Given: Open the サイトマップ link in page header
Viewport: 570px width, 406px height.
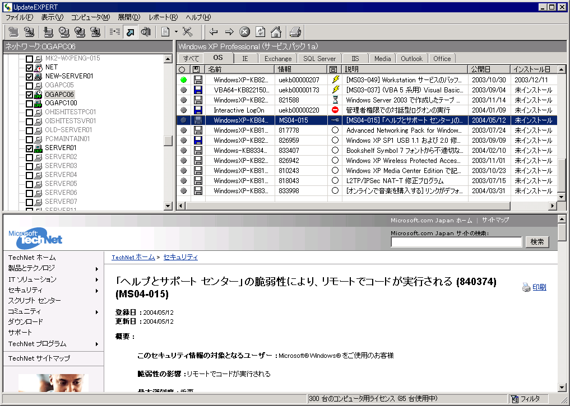Looking at the screenshot, I should click(495, 220).
